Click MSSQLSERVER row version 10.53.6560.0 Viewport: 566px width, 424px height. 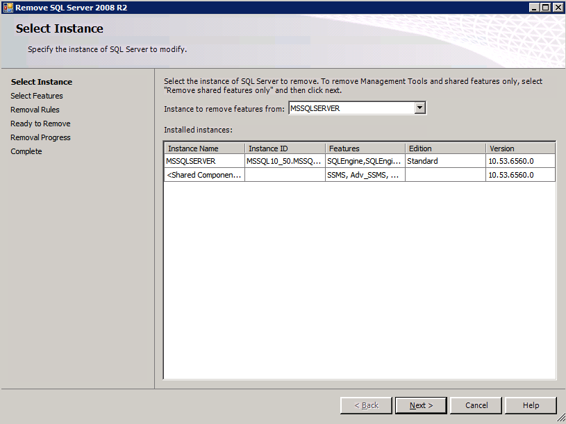click(521, 161)
